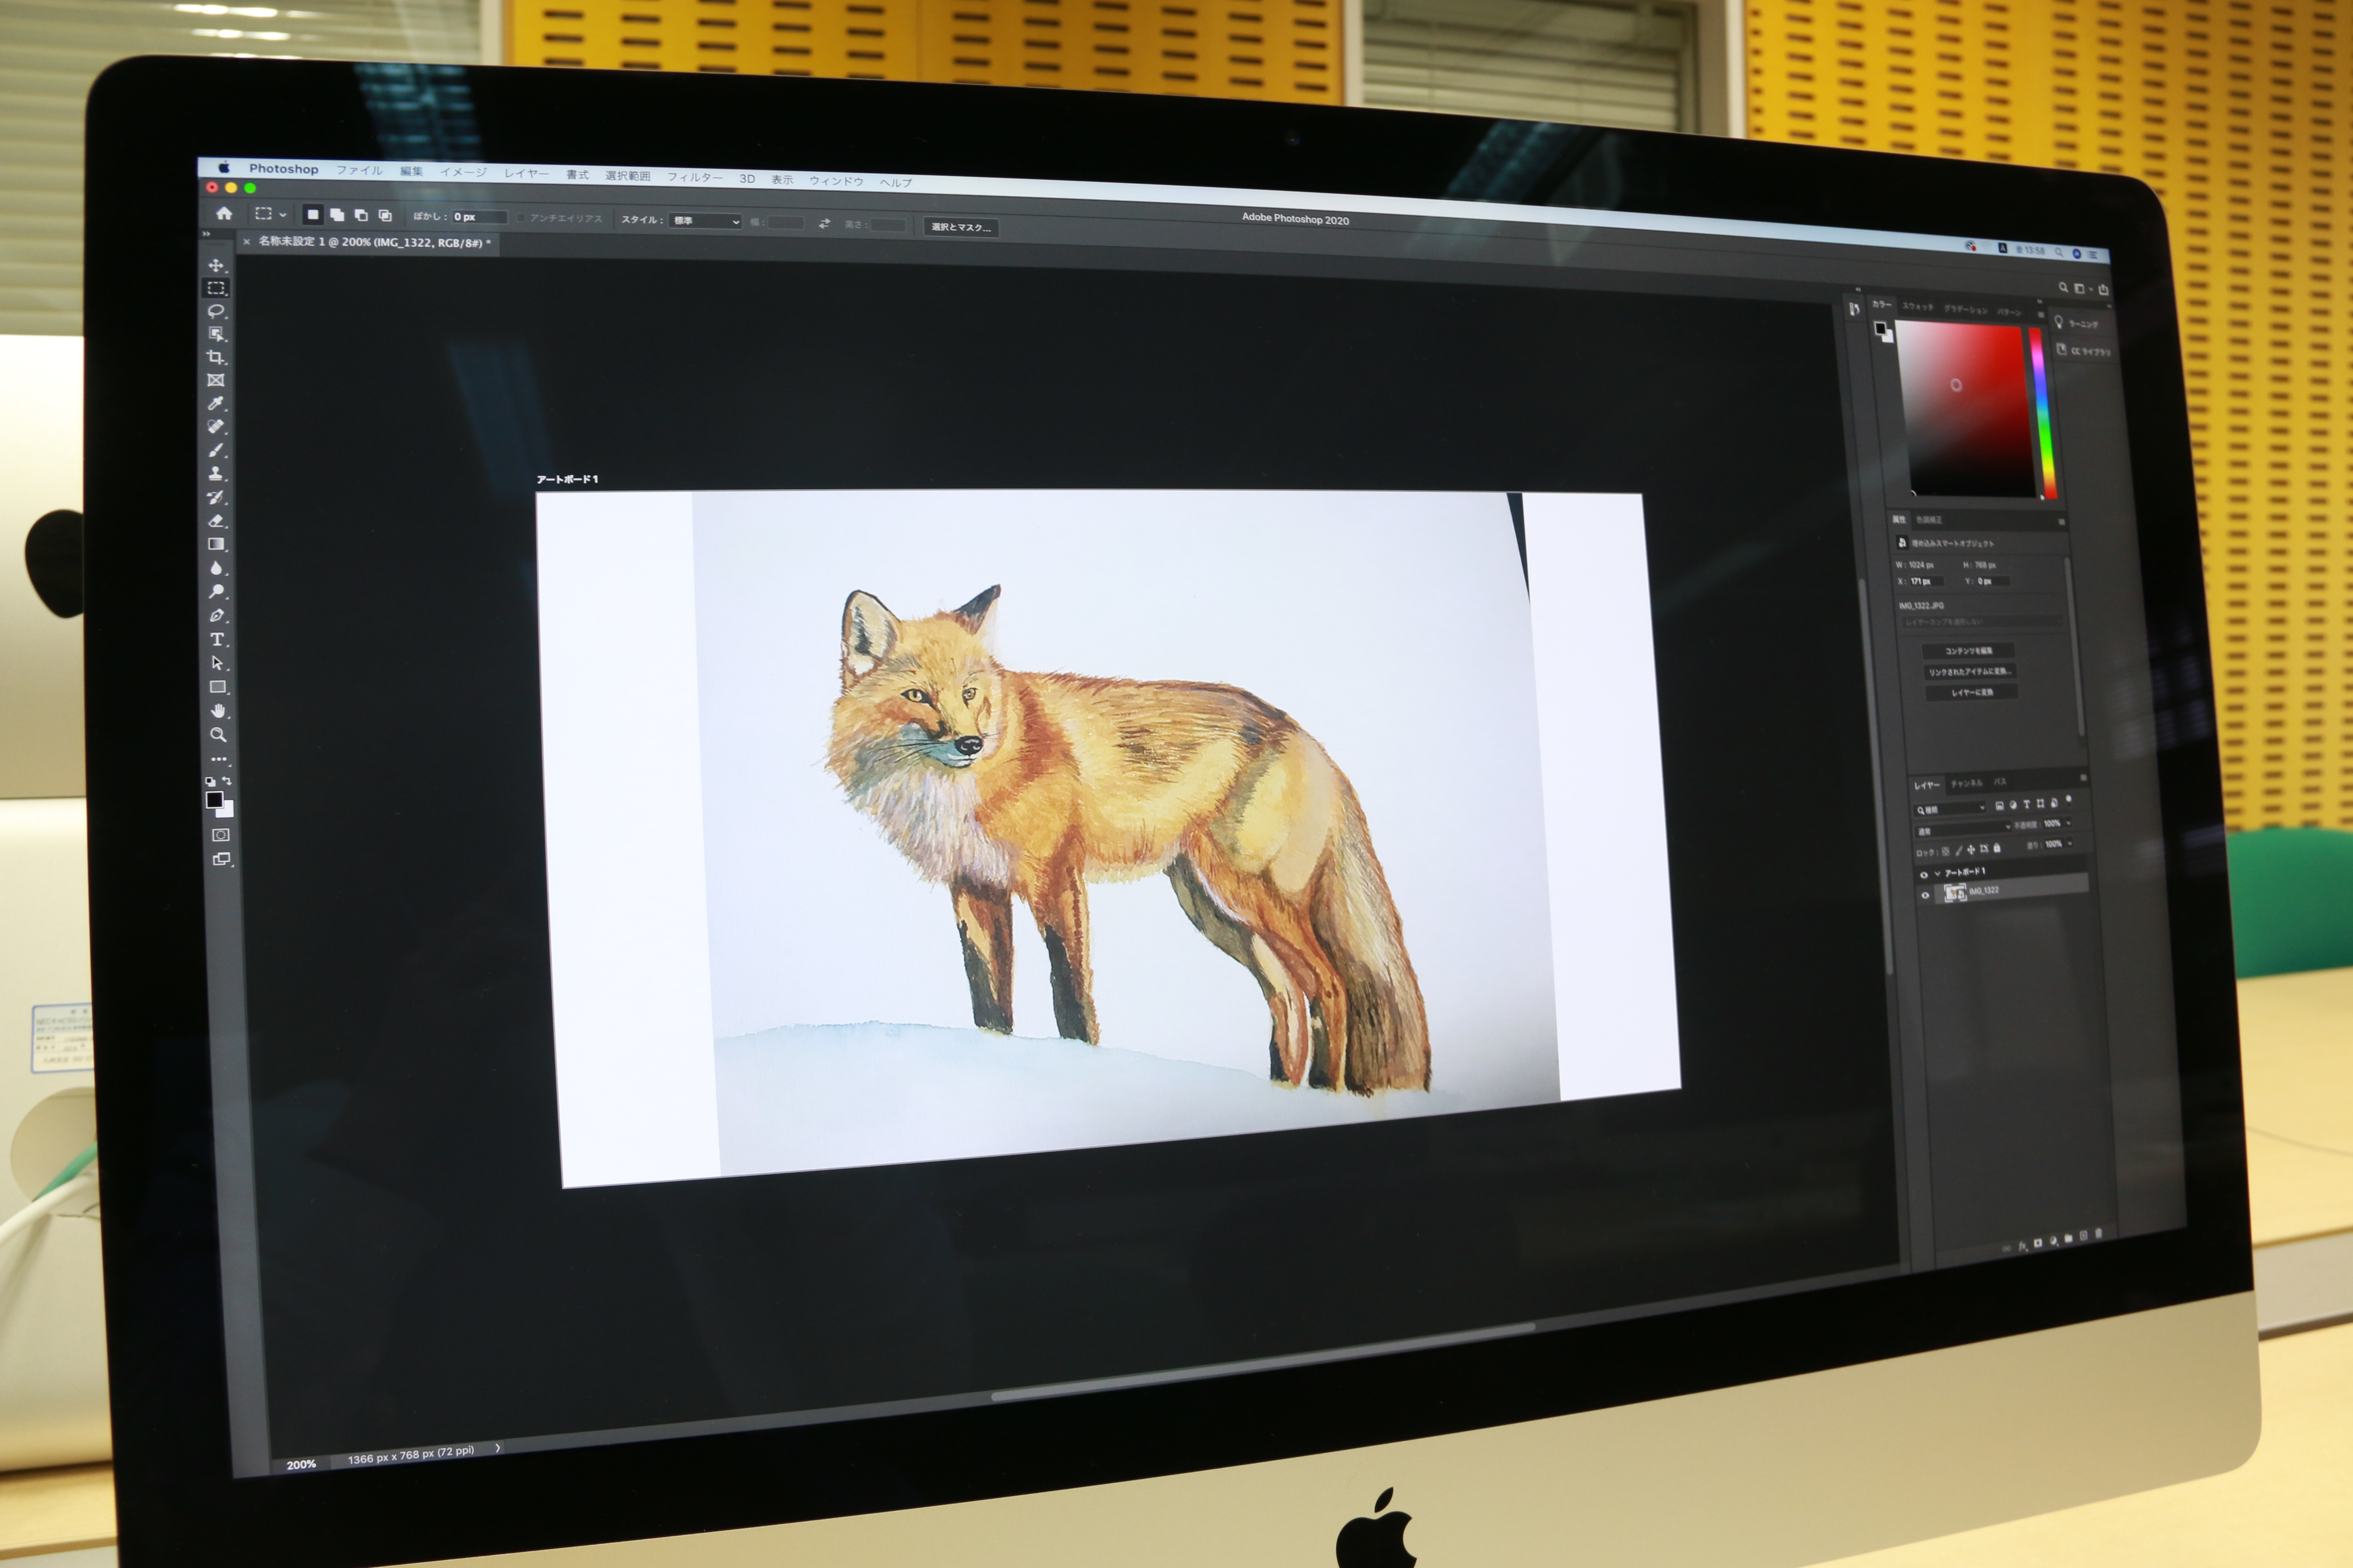This screenshot has width=2353, height=1568.
Task: Open the フィルター menu
Action: [x=694, y=177]
